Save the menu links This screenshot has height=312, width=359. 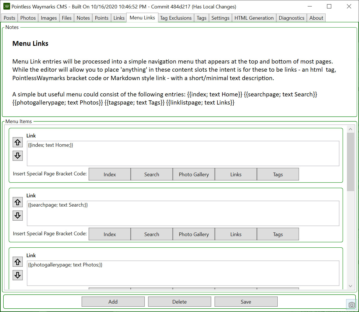tap(246, 302)
